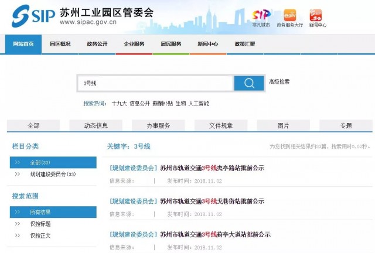Click the 关键字：3号线 heading
Viewport: 375px width, 253px height.
128,146
